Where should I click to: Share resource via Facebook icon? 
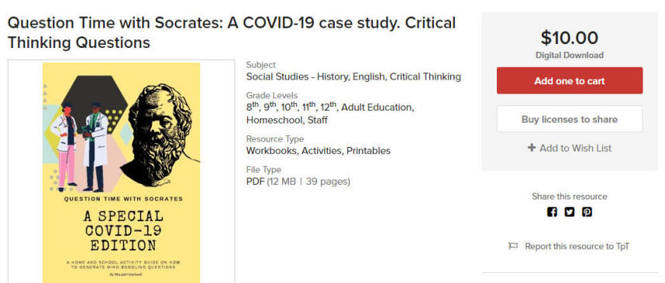552,212
